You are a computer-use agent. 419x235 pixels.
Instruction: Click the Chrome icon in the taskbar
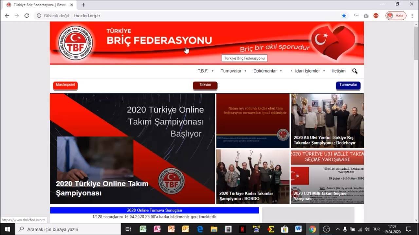point(312,229)
